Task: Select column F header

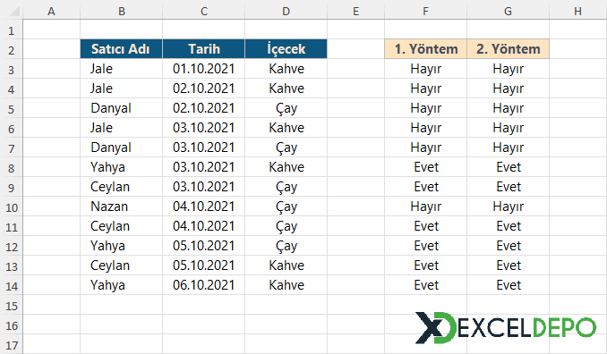Action: [425, 12]
